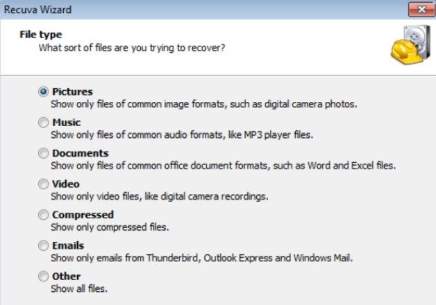Click the MP3 player files description text
Screen dimensions: 436x305
(182, 135)
